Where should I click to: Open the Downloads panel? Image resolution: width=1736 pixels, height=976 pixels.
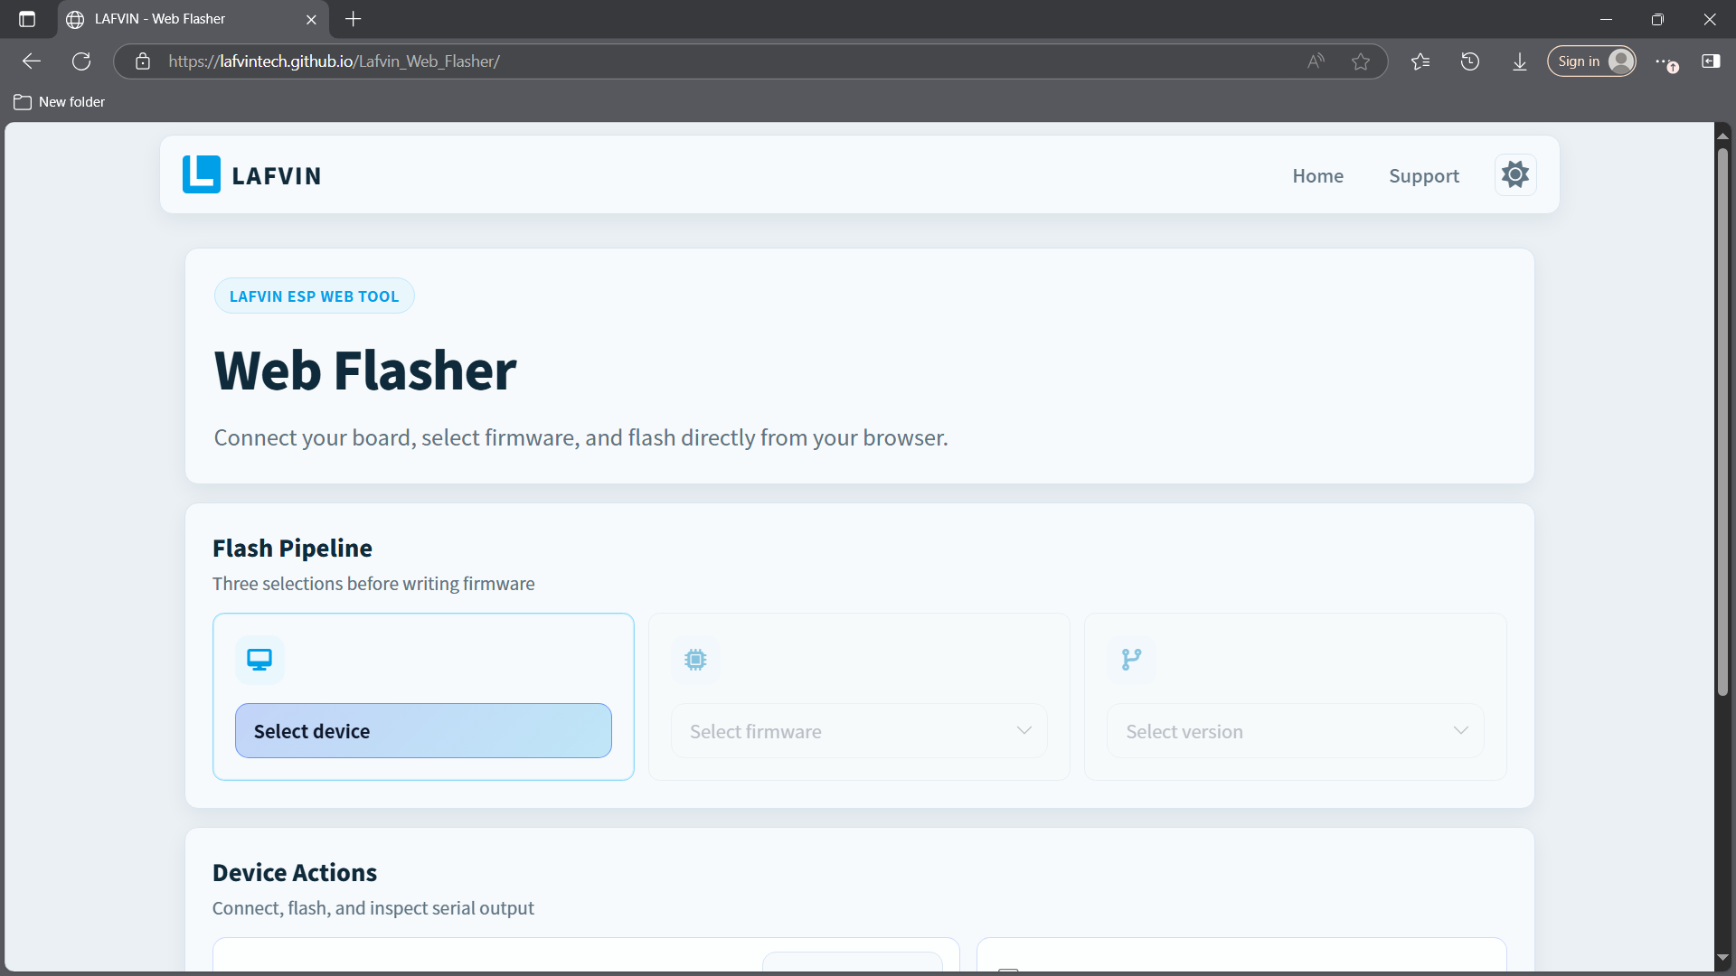coord(1520,61)
